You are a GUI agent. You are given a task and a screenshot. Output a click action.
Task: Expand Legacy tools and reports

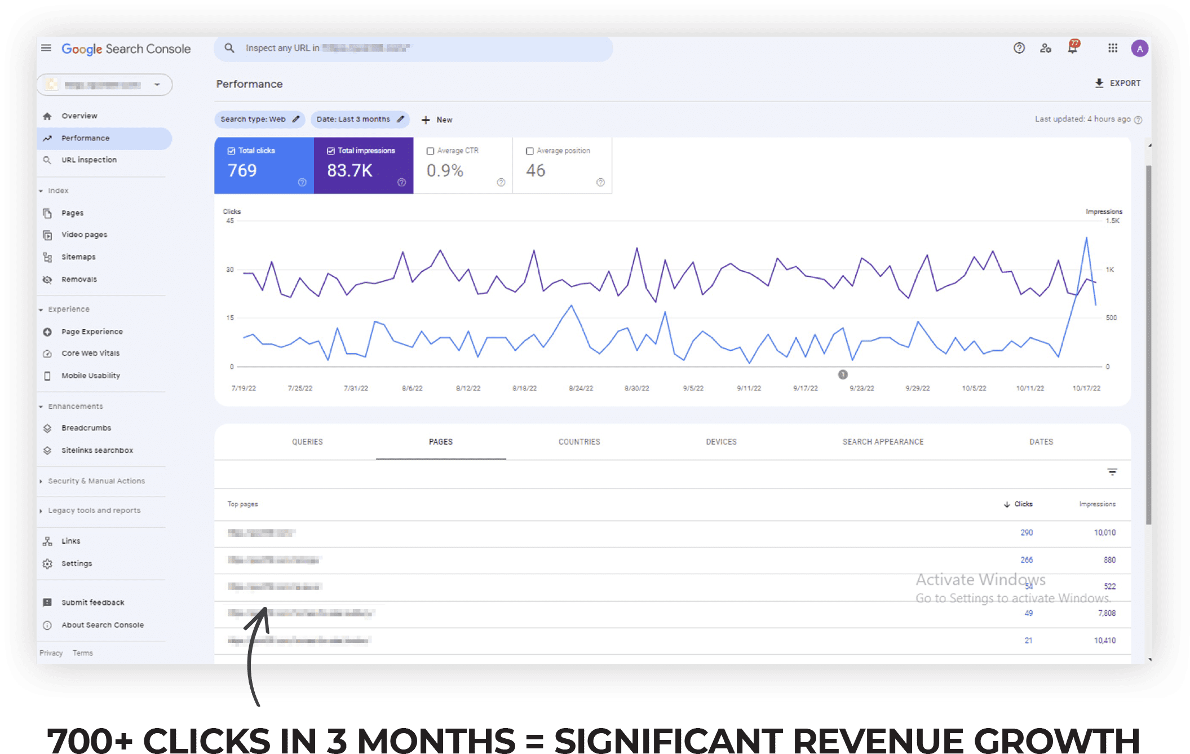click(x=41, y=511)
